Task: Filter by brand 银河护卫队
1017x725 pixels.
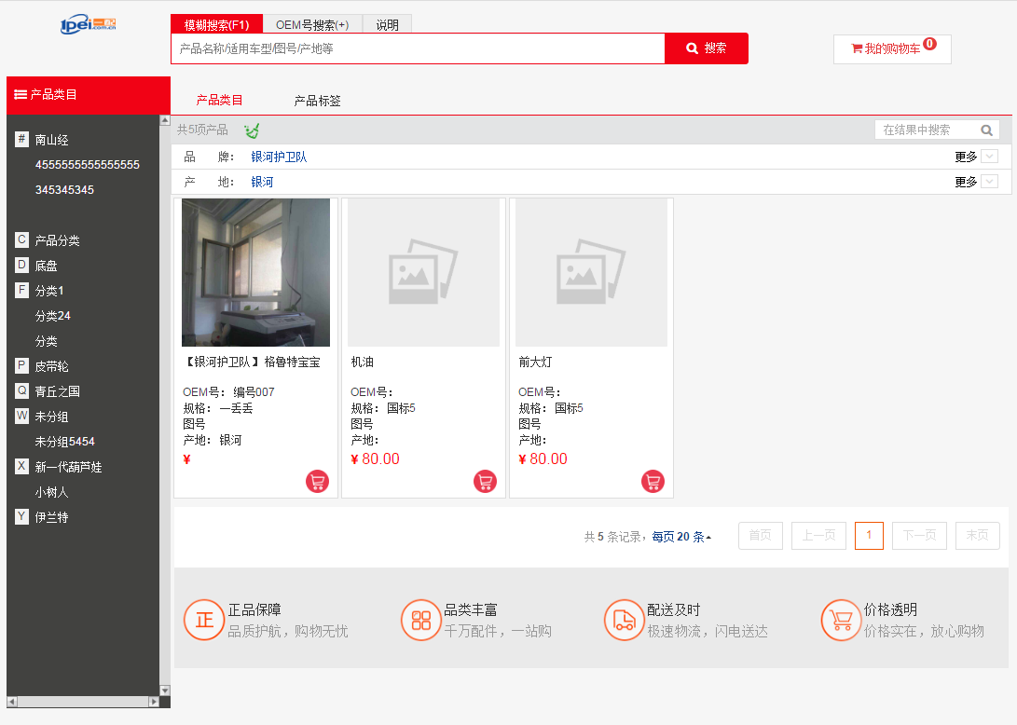Action: click(279, 157)
